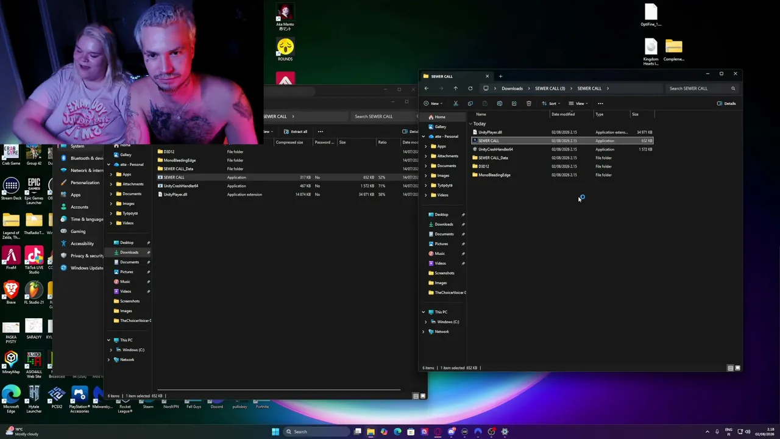Select the UnityPlayer.dll file
Image resolution: width=780 pixels, height=439 pixels.
[x=562, y=132]
